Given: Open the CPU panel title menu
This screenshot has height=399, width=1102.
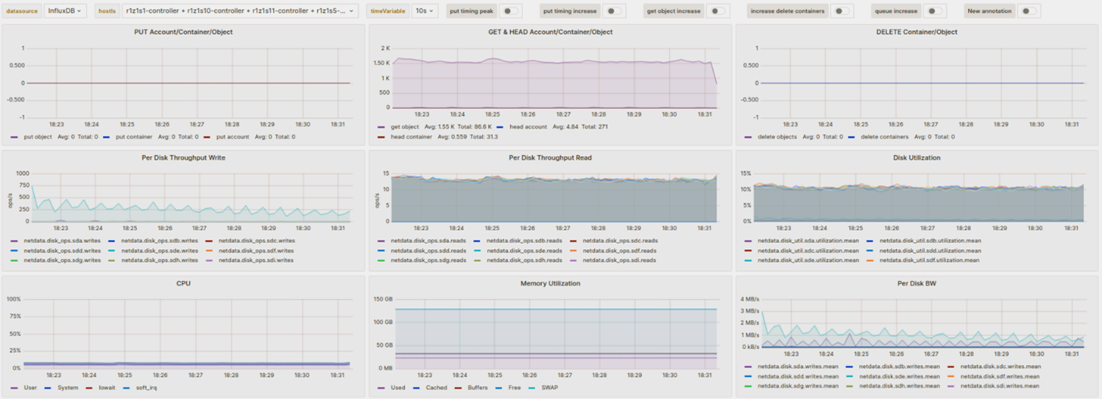Looking at the screenshot, I should (x=183, y=283).
